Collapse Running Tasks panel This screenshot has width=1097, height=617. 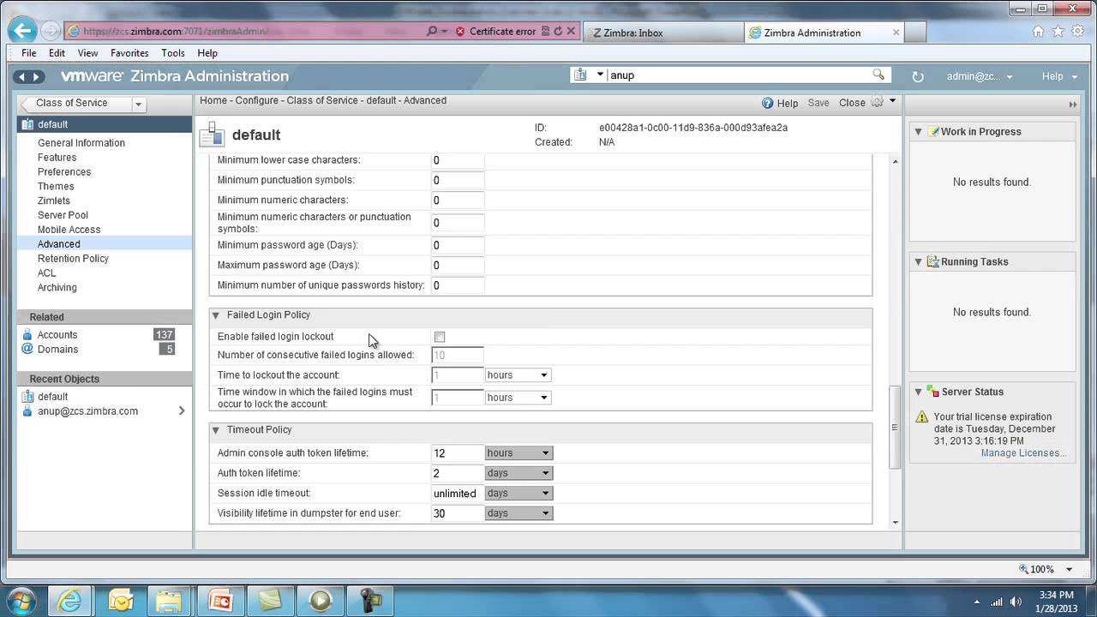click(918, 262)
